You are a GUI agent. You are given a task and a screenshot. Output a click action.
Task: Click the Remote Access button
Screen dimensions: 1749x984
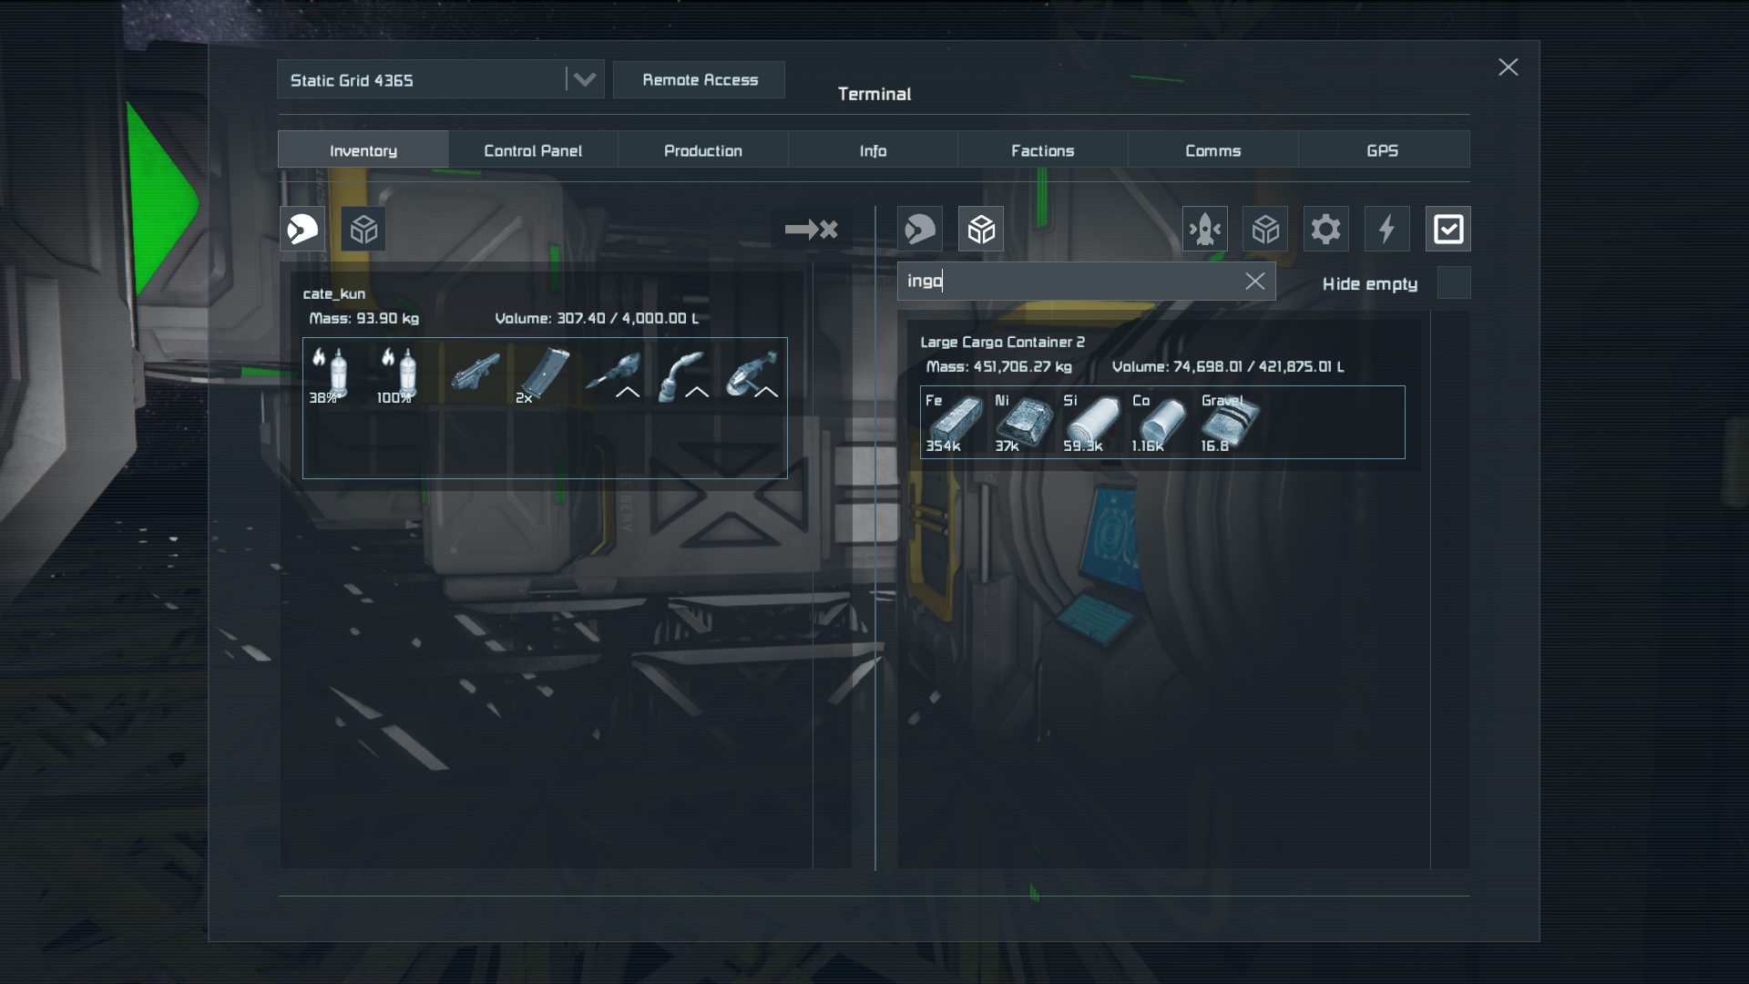point(700,80)
